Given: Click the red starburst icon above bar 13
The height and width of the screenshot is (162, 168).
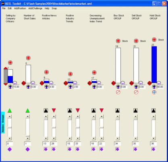Looking at the screenshot, I should 70,74.
